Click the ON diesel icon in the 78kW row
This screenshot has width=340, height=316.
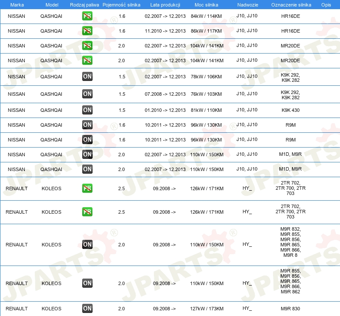87,77
